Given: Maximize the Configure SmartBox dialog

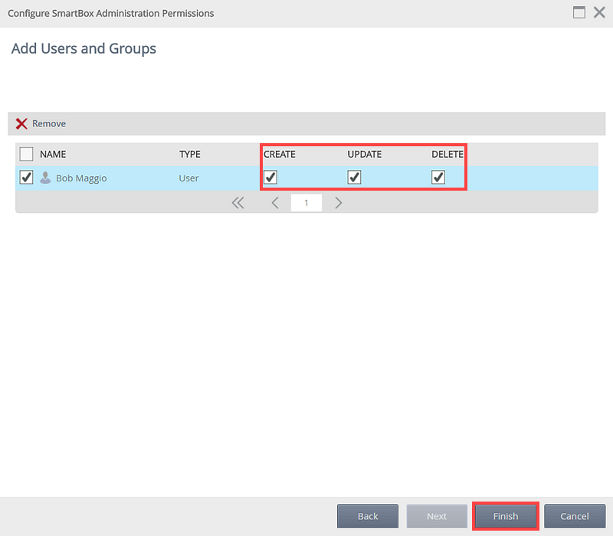Looking at the screenshot, I should click(579, 13).
